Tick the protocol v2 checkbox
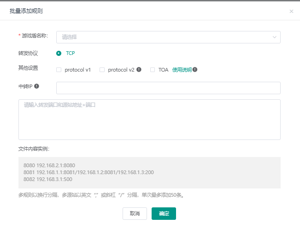The height and width of the screenshot is (230, 300). [102, 70]
